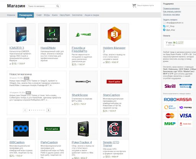Open the Holdem Manager 3 link
This screenshot has height=159, width=196.
coord(114,49)
